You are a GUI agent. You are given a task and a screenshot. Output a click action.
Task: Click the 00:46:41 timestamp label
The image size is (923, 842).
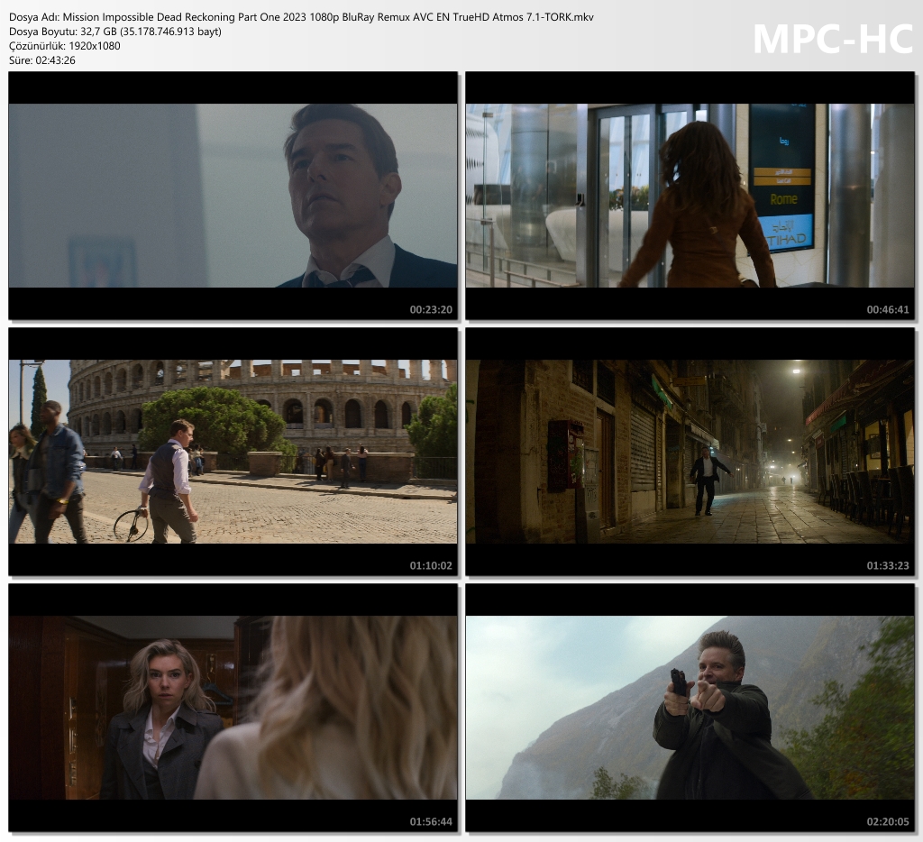pos(888,309)
